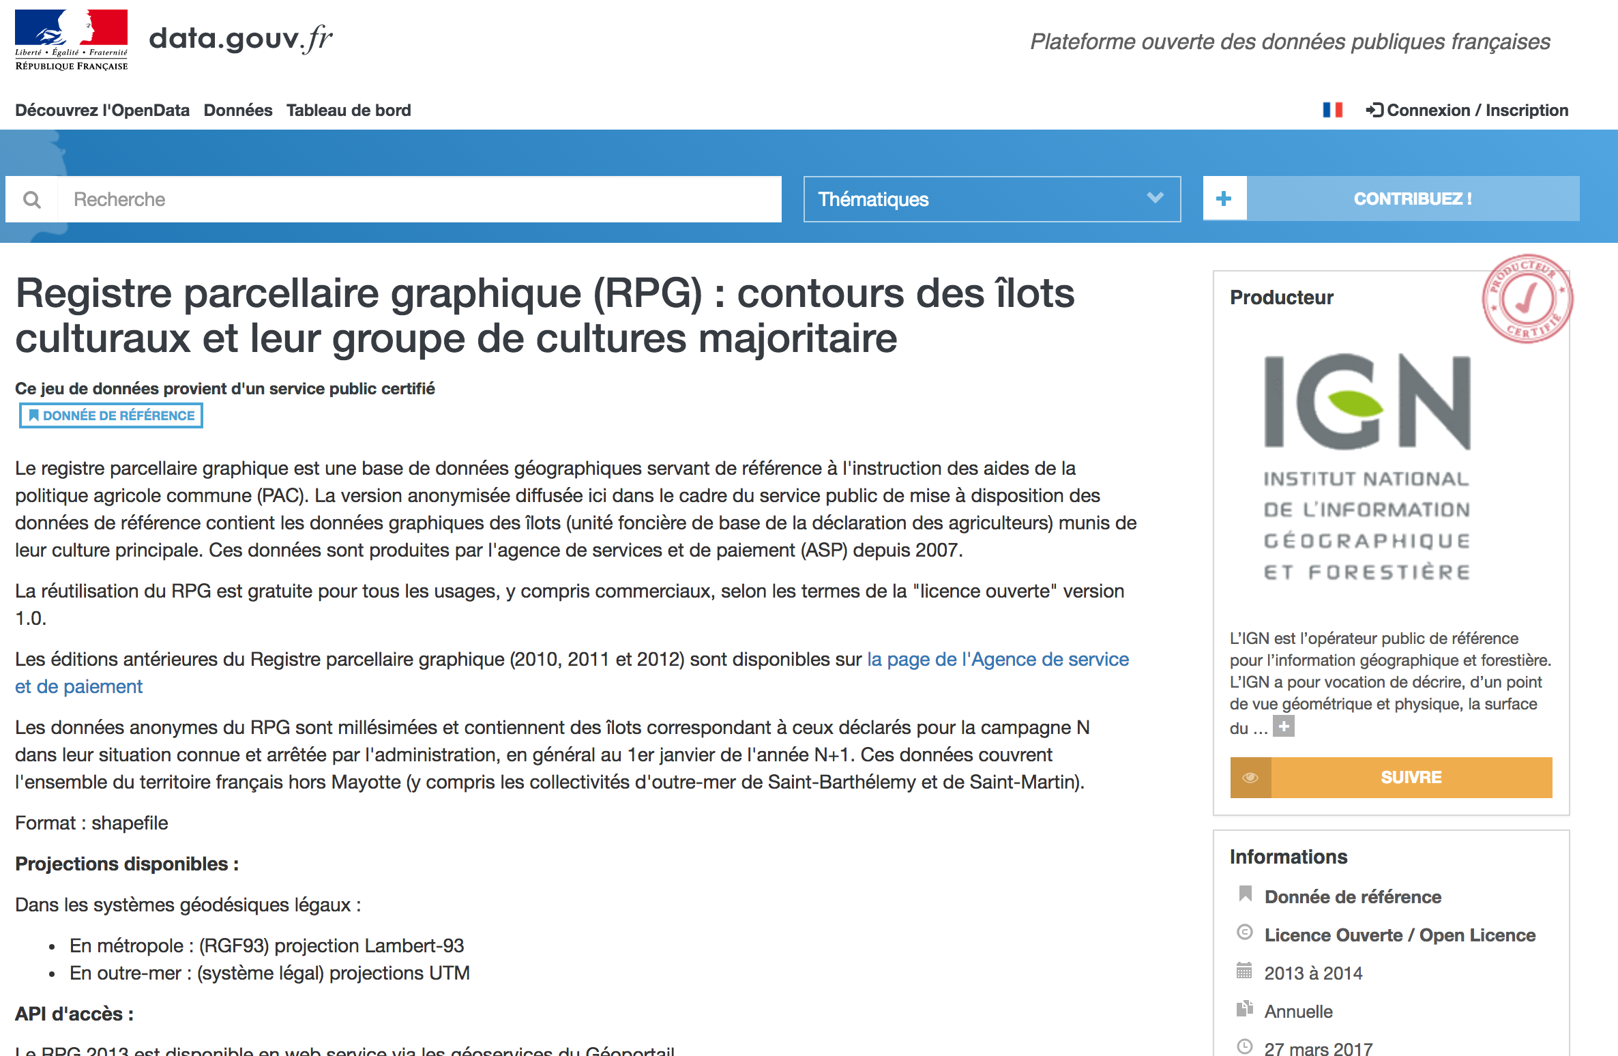Click the copyright icon beside Licence Ouverte
This screenshot has width=1618, height=1056.
(x=1245, y=933)
